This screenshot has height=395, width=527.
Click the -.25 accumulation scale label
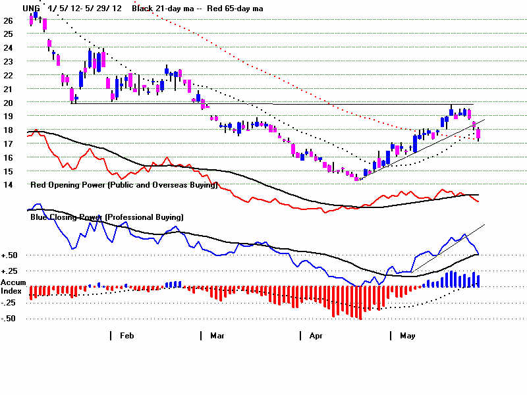[11, 303]
